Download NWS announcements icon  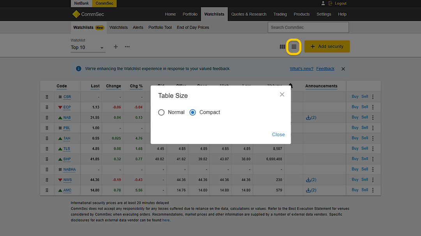tap(308, 180)
